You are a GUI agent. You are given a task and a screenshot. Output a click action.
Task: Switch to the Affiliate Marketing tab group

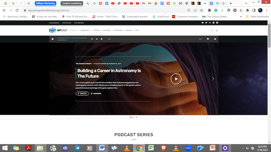click(46, 3)
